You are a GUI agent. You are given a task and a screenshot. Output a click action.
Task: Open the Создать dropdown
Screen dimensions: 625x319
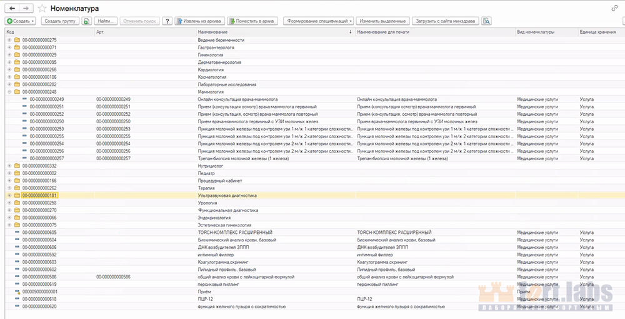coord(21,21)
